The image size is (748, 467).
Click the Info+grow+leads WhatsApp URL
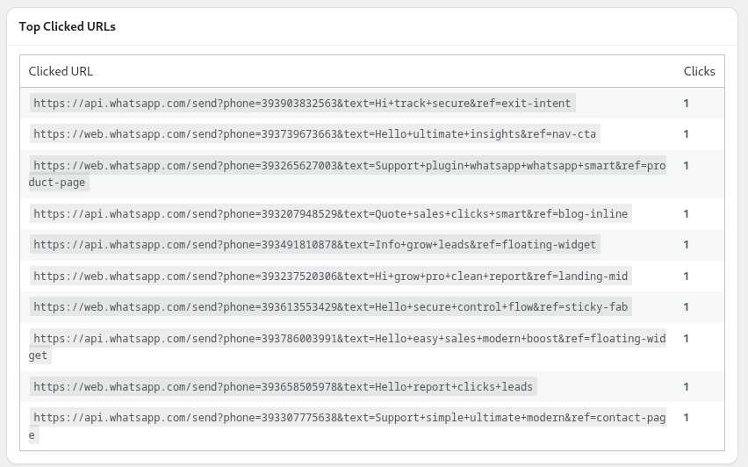pos(314,245)
